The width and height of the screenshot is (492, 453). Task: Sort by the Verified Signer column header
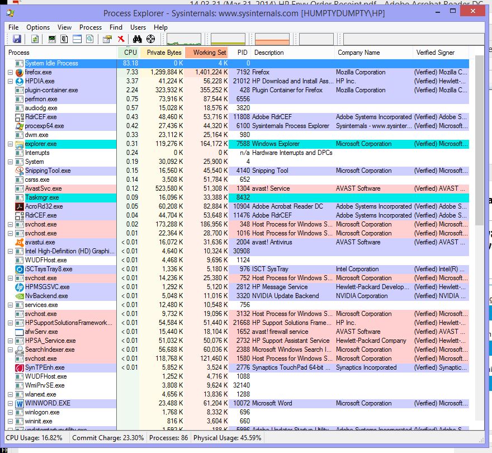(441, 53)
